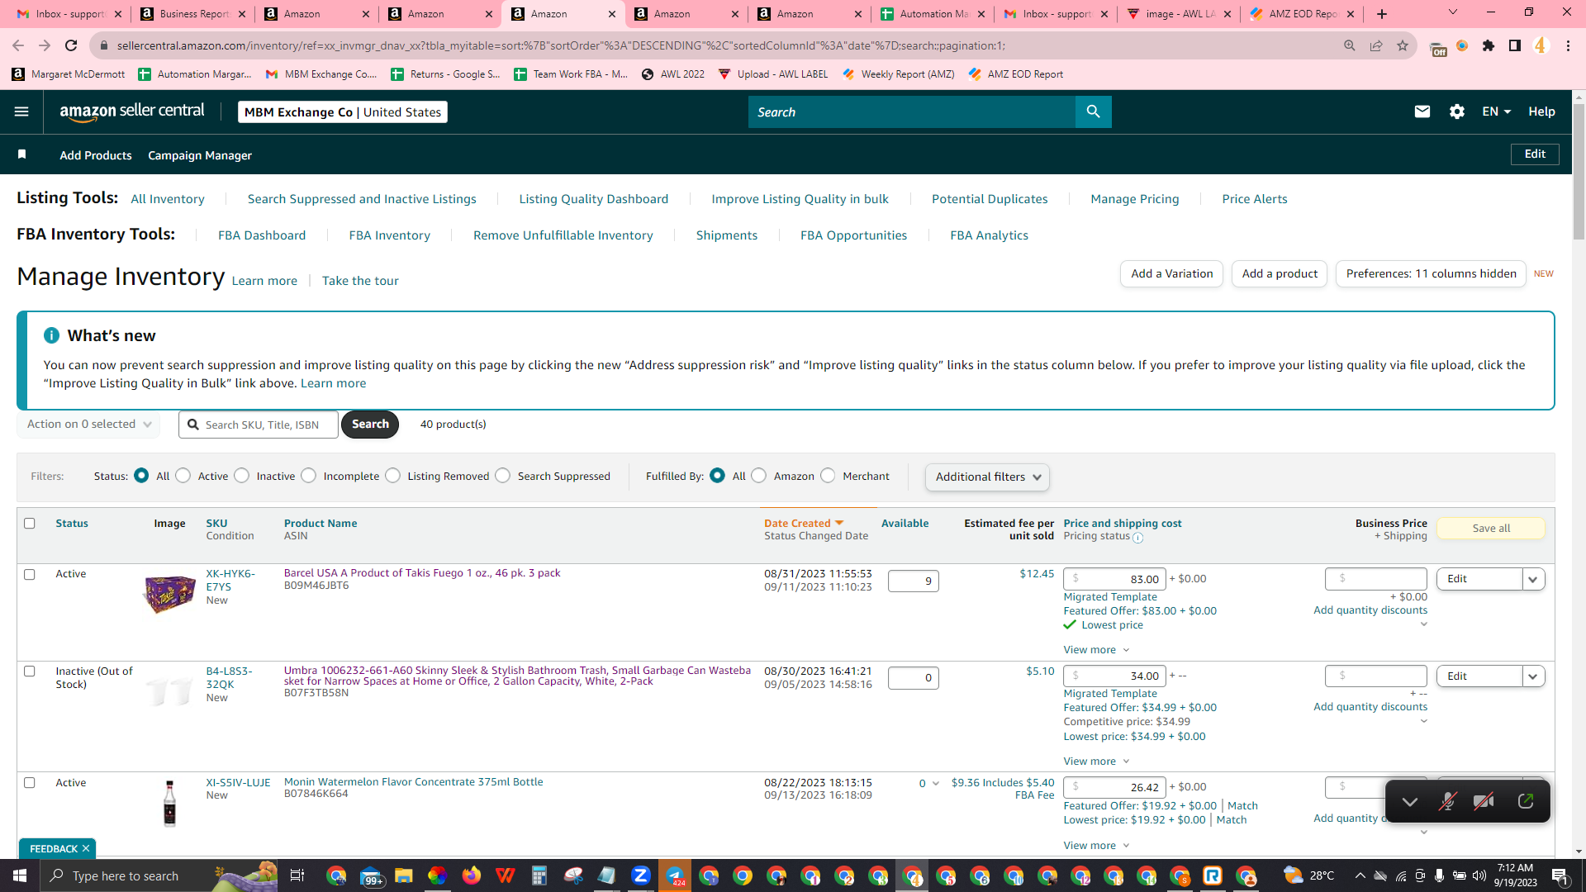
Task: Open the Action on 0 selected dropdown
Action: point(88,424)
